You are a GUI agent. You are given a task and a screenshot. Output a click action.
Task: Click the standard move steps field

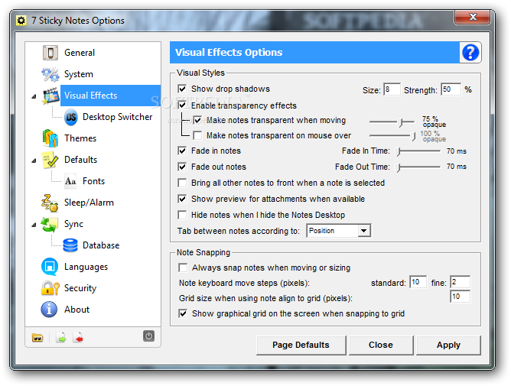point(418,282)
